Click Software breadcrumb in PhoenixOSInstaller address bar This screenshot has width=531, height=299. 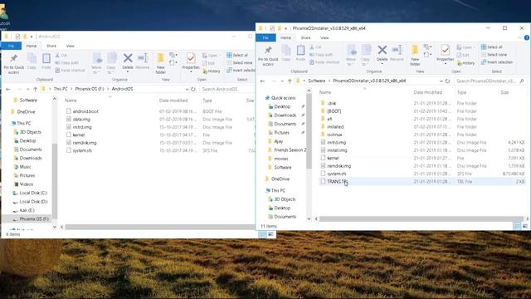tap(317, 81)
